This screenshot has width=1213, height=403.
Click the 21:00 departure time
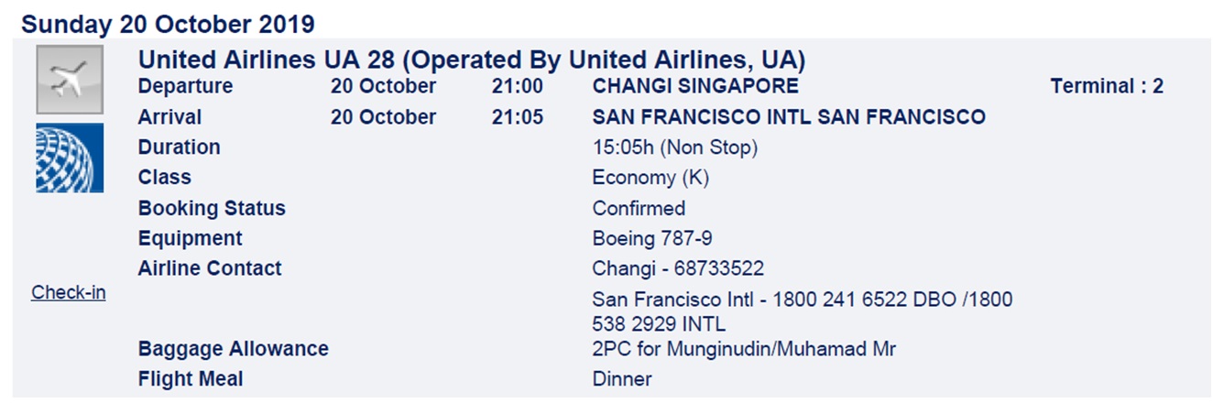coord(518,87)
